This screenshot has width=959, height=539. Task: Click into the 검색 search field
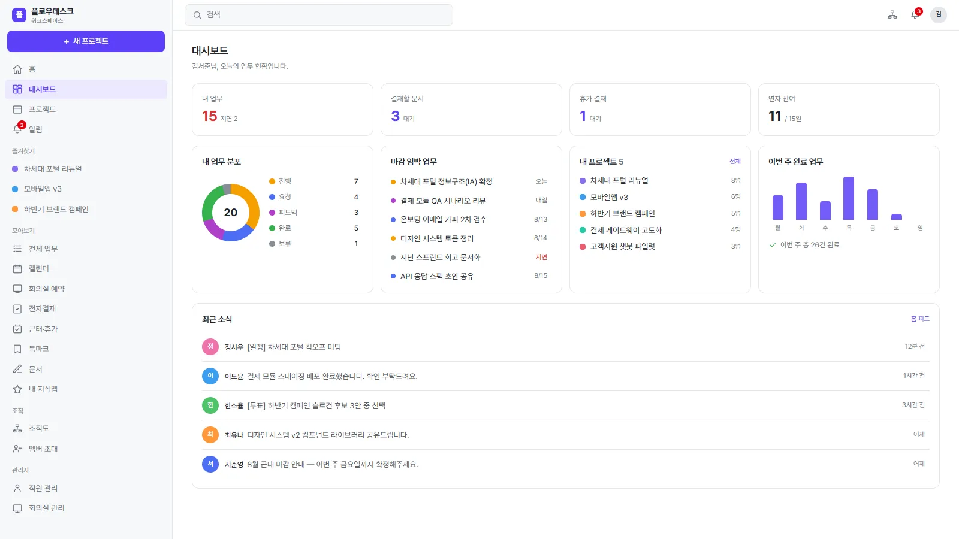click(319, 15)
